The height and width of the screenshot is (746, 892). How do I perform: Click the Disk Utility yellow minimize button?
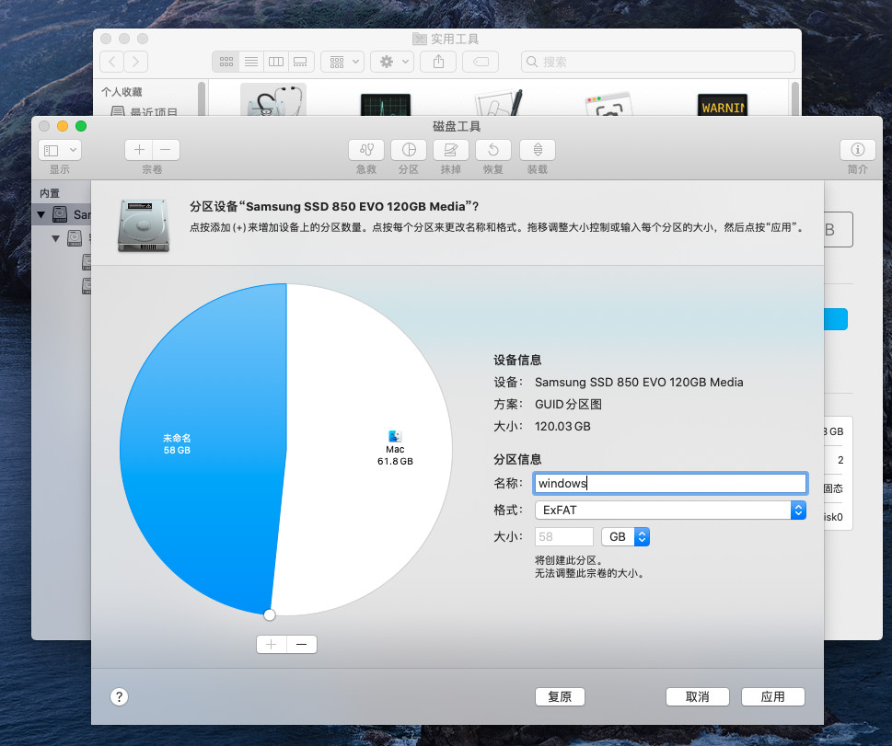[x=63, y=126]
